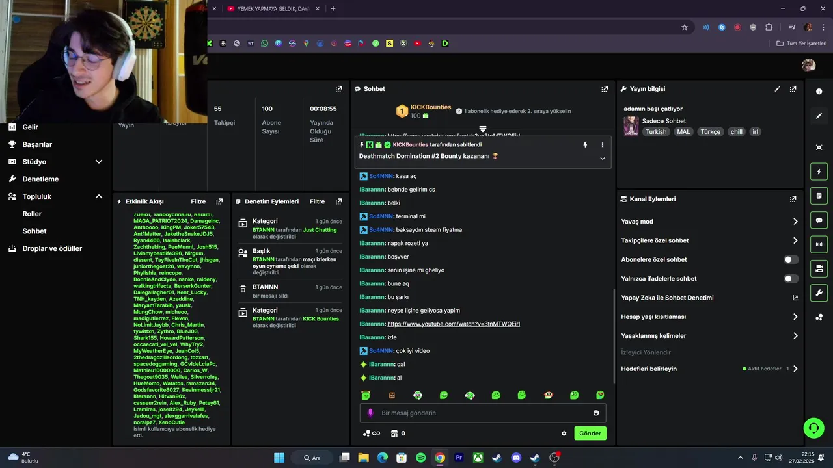Bookmark this page with the star icon
The image size is (833, 468).
[685, 27]
